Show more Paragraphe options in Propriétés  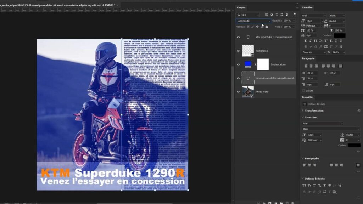tap(358, 171)
